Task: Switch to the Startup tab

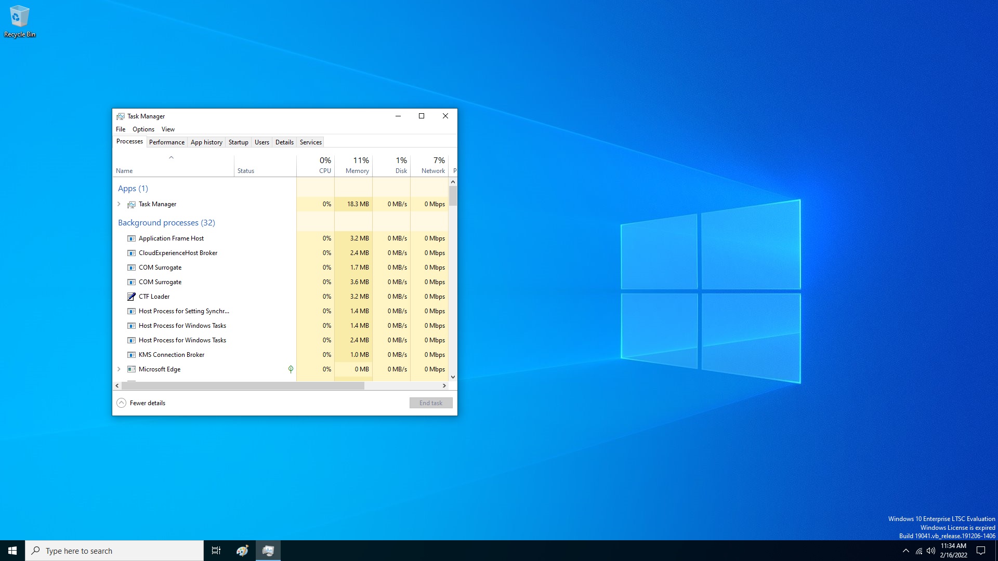Action: [239, 142]
